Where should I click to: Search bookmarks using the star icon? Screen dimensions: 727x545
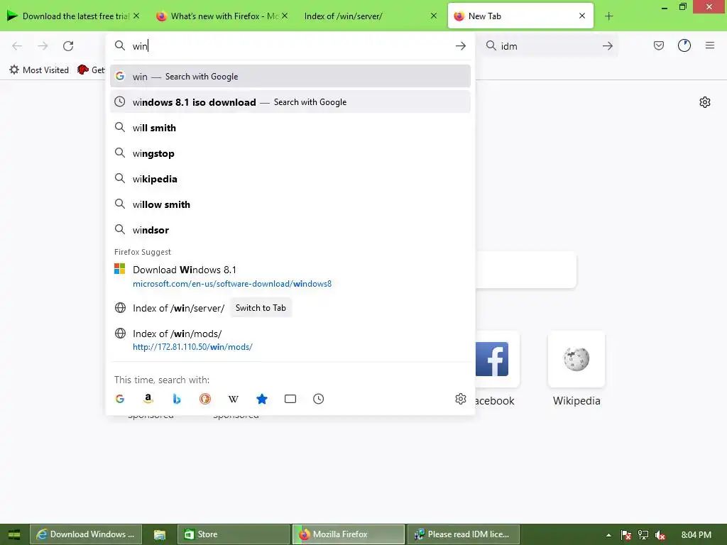point(262,399)
